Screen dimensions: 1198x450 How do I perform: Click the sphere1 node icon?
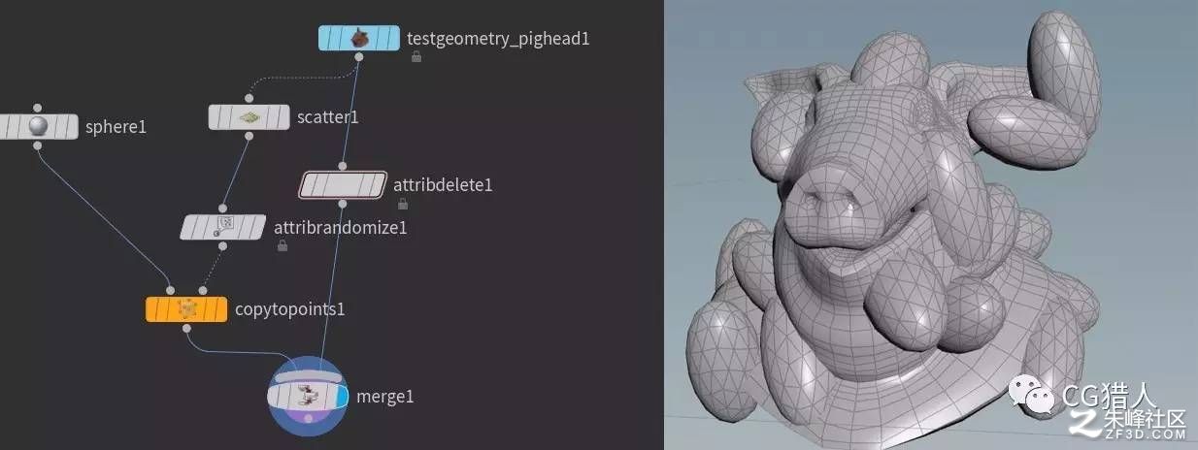click(38, 126)
